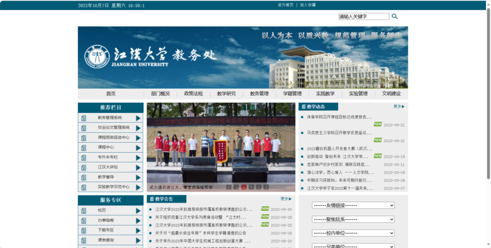This screenshot has width=491, height=248.
Task: Click arrow icon beside 课表查询
Action: click(138, 240)
